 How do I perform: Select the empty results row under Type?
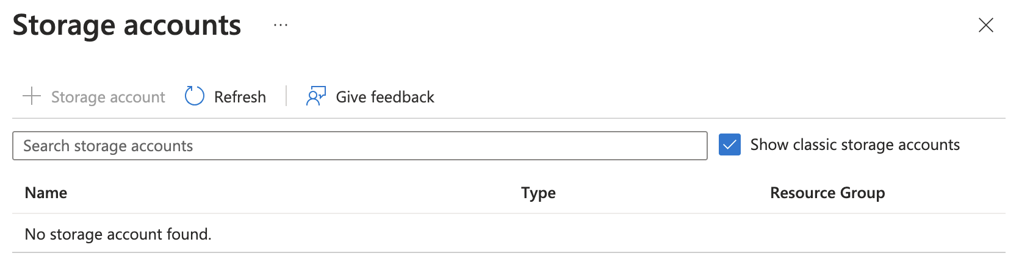click(538, 234)
